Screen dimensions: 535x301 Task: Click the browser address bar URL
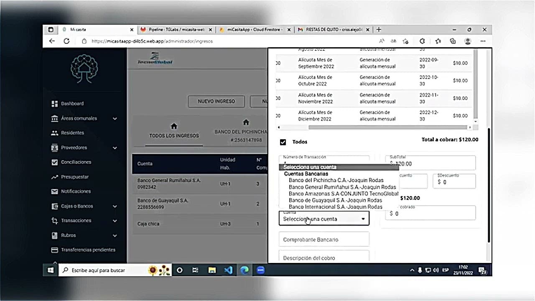click(152, 41)
